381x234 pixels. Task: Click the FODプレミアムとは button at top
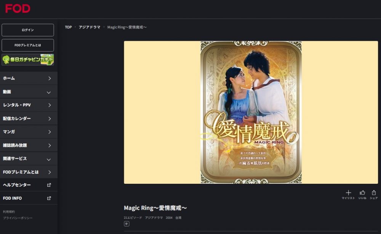tap(28, 45)
